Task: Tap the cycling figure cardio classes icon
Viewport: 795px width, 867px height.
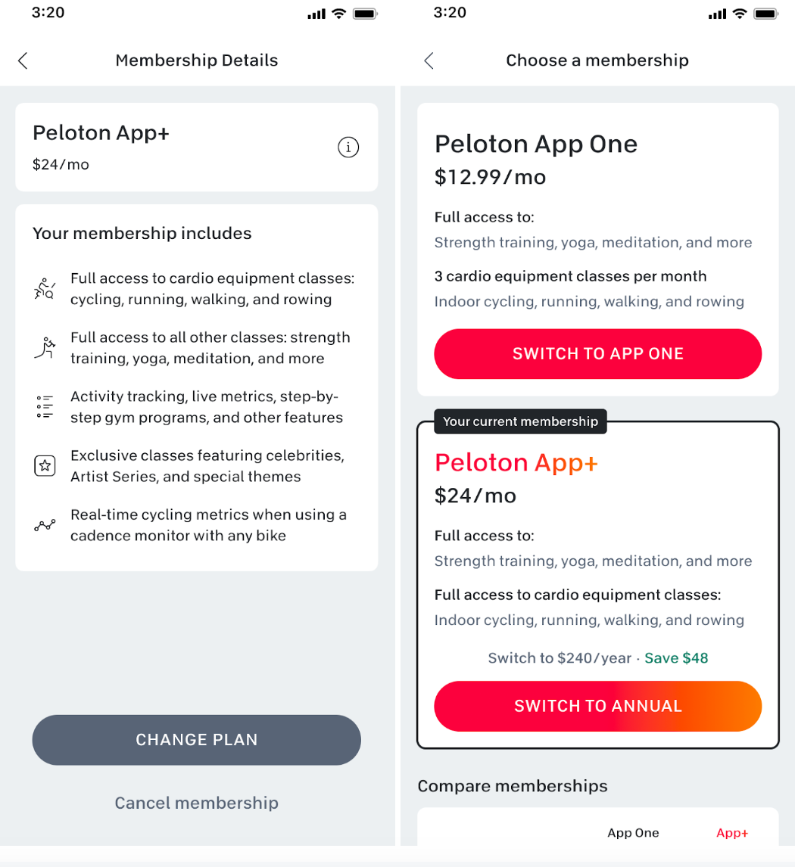Action: pos(45,289)
